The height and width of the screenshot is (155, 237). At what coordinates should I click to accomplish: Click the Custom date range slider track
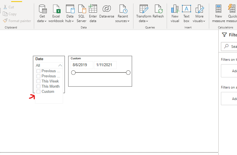coord(101,72)
